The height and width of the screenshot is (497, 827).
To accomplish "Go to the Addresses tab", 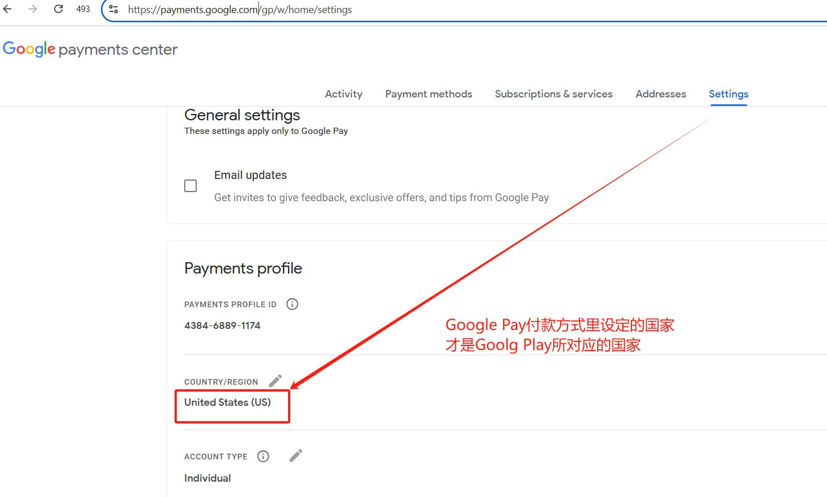I will tap(660, 94).
